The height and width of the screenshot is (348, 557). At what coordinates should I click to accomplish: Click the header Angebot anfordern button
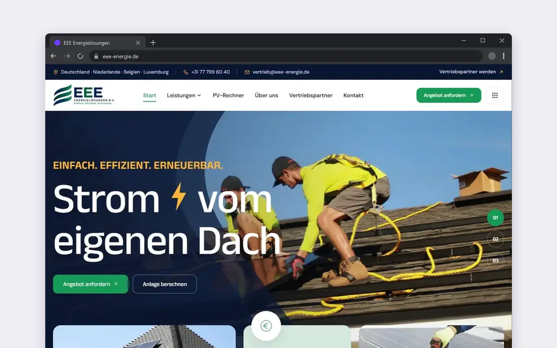[x=449, y=95]
